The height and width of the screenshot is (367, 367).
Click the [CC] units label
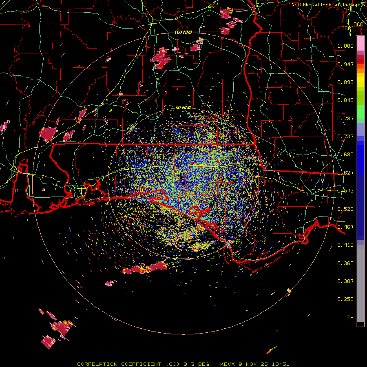point(348,28)
